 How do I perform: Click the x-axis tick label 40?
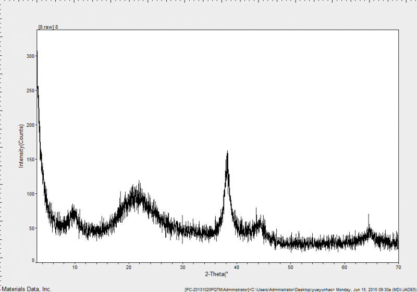click(237, 267)
